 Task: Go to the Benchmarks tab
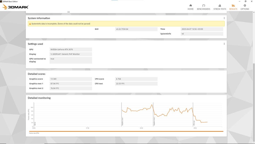(203, 7)
